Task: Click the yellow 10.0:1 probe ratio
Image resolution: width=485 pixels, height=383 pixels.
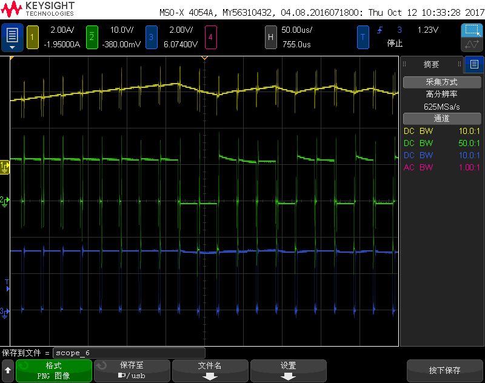Action: click(x=469, y=131)
